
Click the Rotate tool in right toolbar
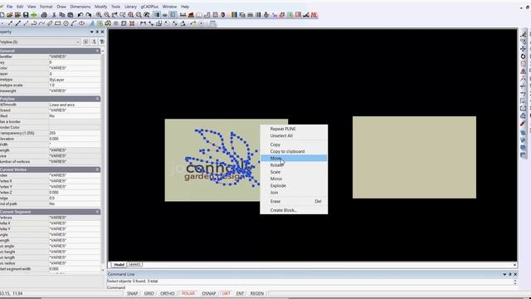pos(524,56)
